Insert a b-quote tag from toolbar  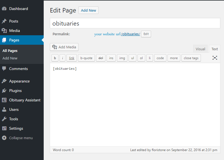[86, 58]
